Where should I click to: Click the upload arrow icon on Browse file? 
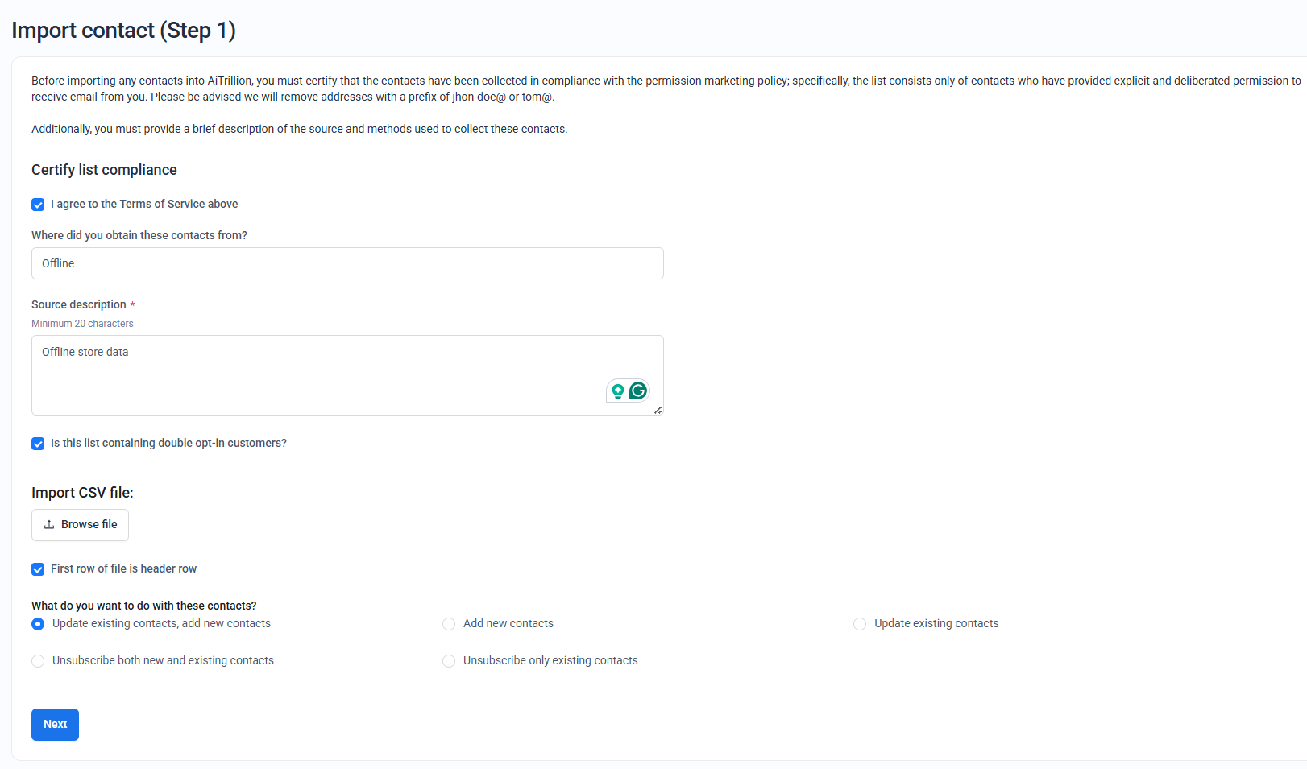[49, 524]
